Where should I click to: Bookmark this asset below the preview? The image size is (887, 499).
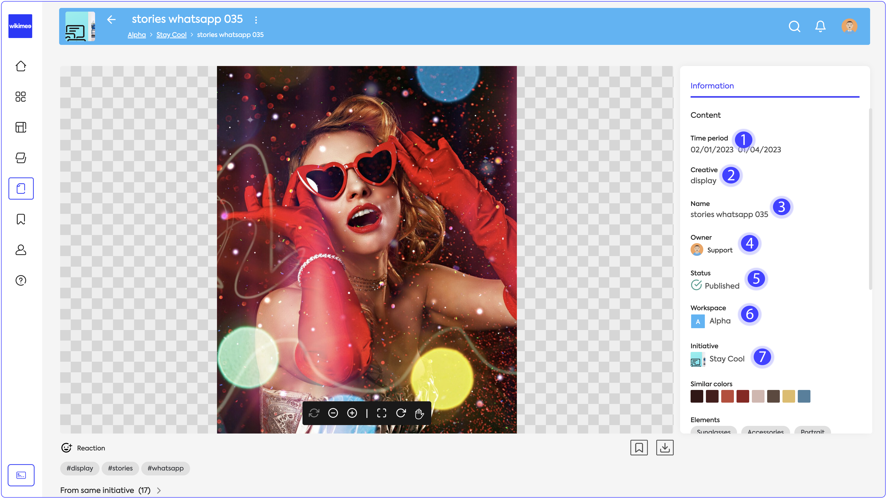click(639, 448)
